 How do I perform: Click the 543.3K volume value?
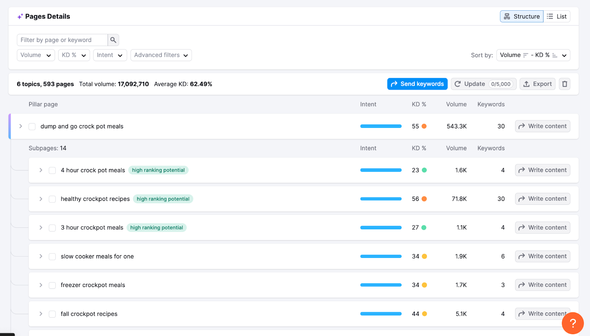click(x=457, y=126)
